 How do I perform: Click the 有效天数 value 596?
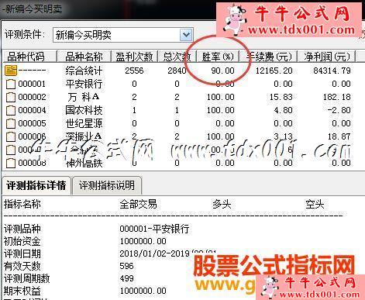[x=126, y=266]
